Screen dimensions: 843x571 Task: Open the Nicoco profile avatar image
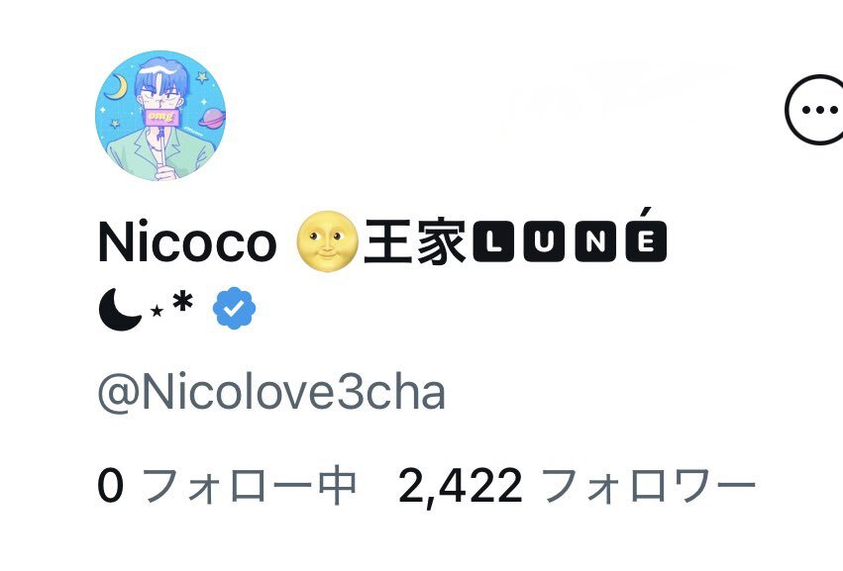pos(160,116)
